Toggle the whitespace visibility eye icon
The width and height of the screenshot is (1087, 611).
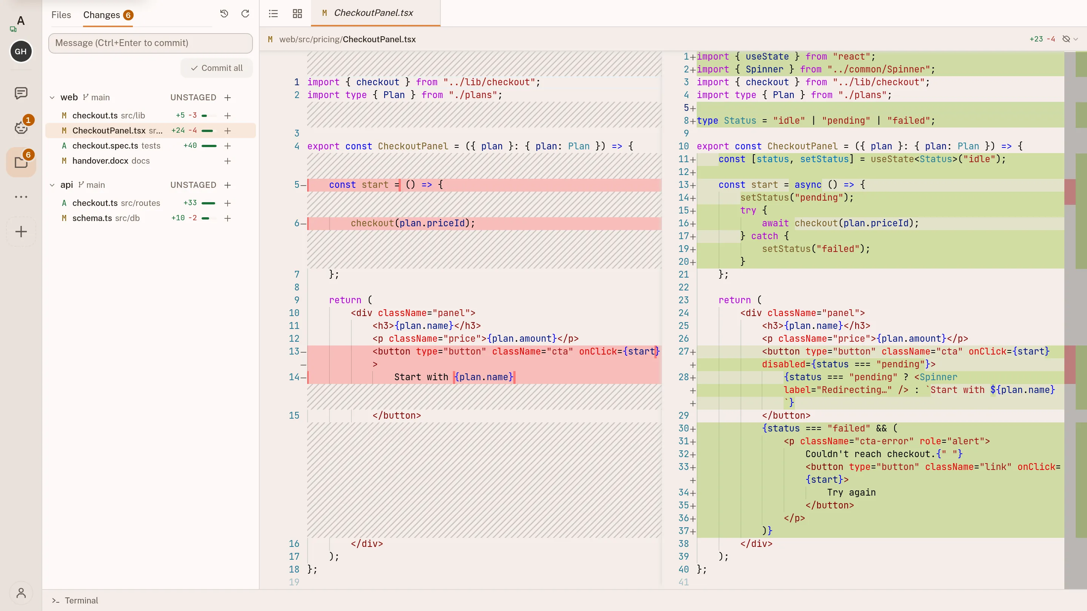1066,39
